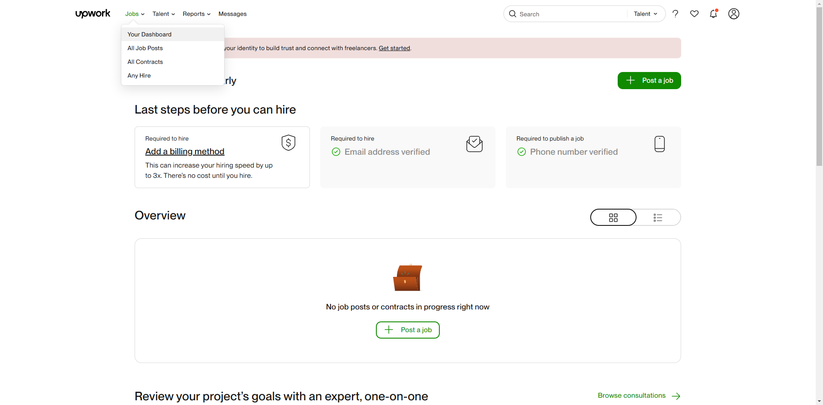Open saved favorites heart icon

pyautogui.click(x=694, y=14)
